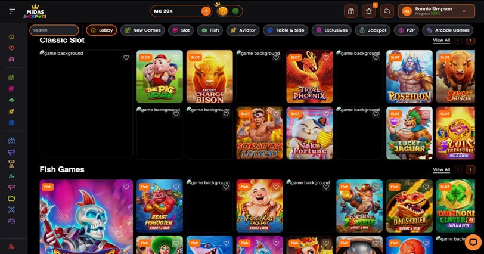Expand Ronnie Simpson profile dropdown
The width and height of the screenshot is (484, 254).
point(464,11)
